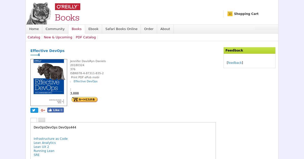Image resolution: width=304 pixels, height=159 pixels.
Task: Select the Books menu tab
Action: (x=77, y=29)
